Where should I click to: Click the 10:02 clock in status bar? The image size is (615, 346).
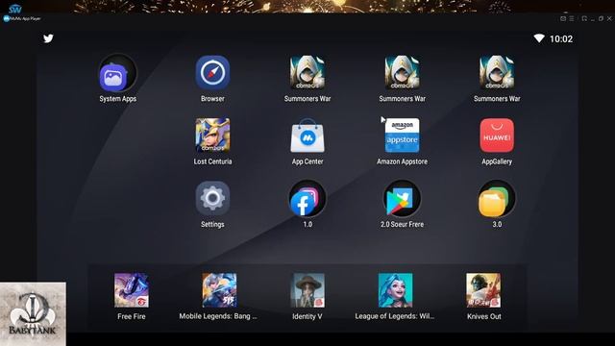click(x=561, y=38)
